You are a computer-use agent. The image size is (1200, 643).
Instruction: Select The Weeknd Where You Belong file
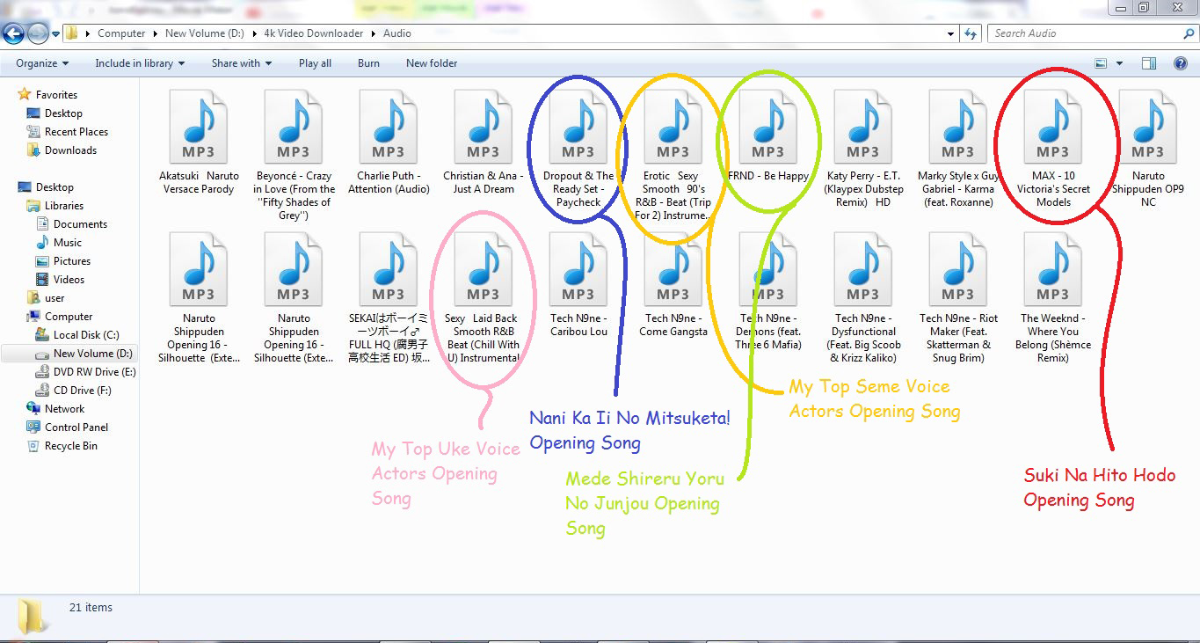coord(1053,299)
